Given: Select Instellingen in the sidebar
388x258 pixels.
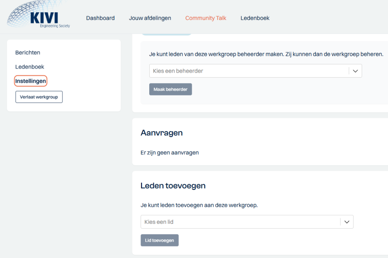Looking at the screenshot, I should tap(31, 81).
